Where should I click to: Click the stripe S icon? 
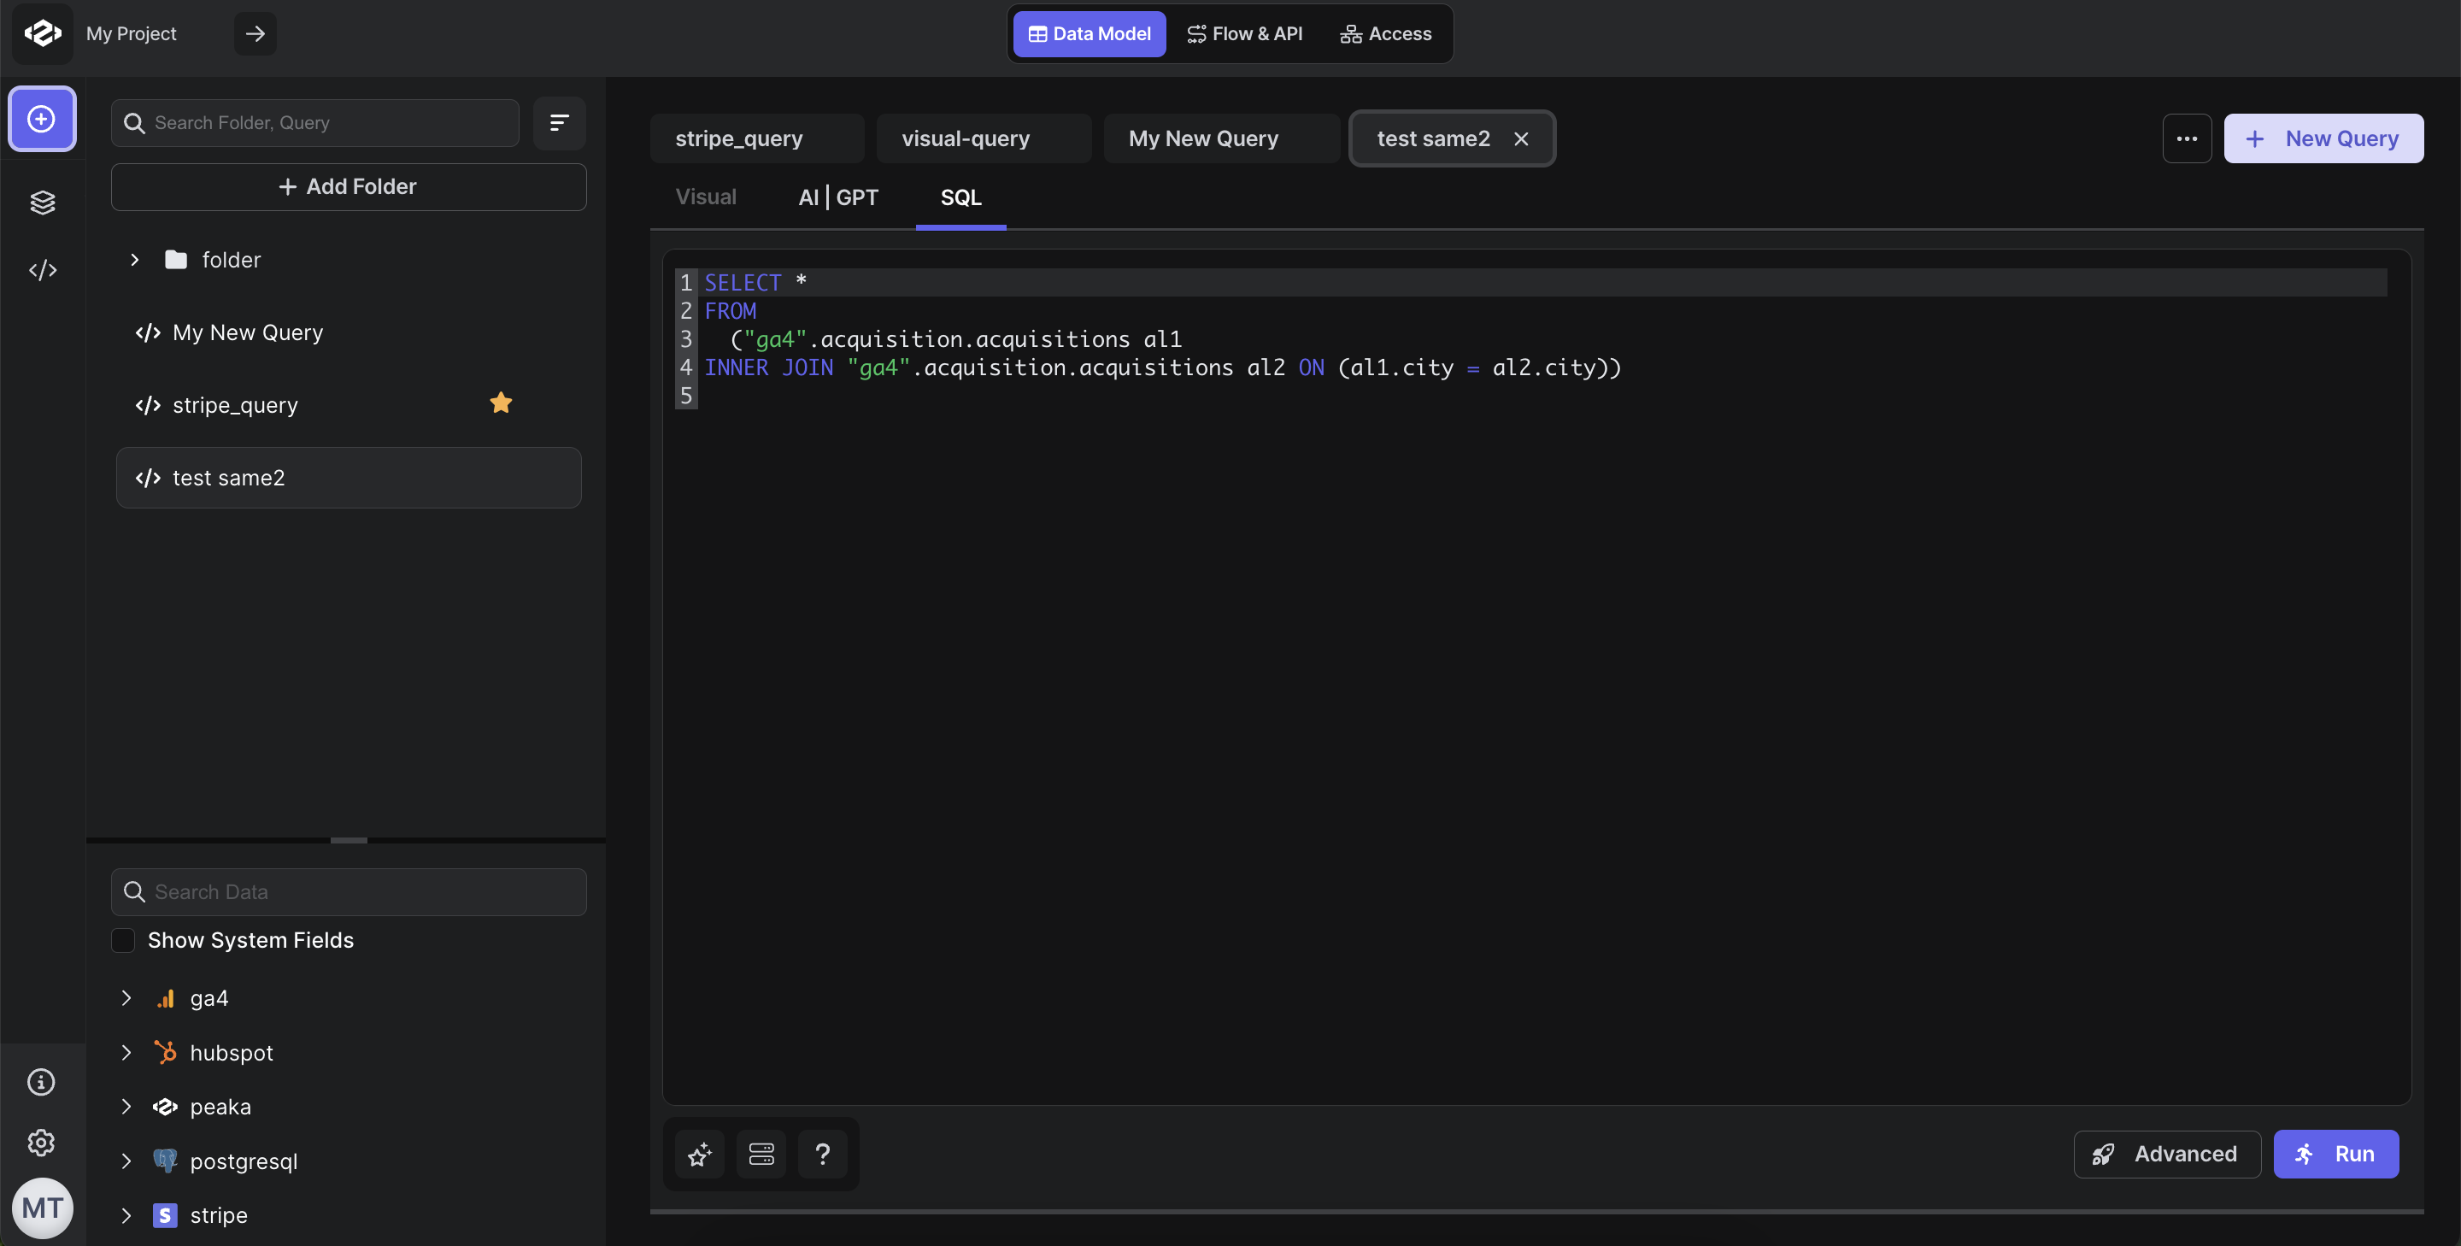click(165, 1214)
